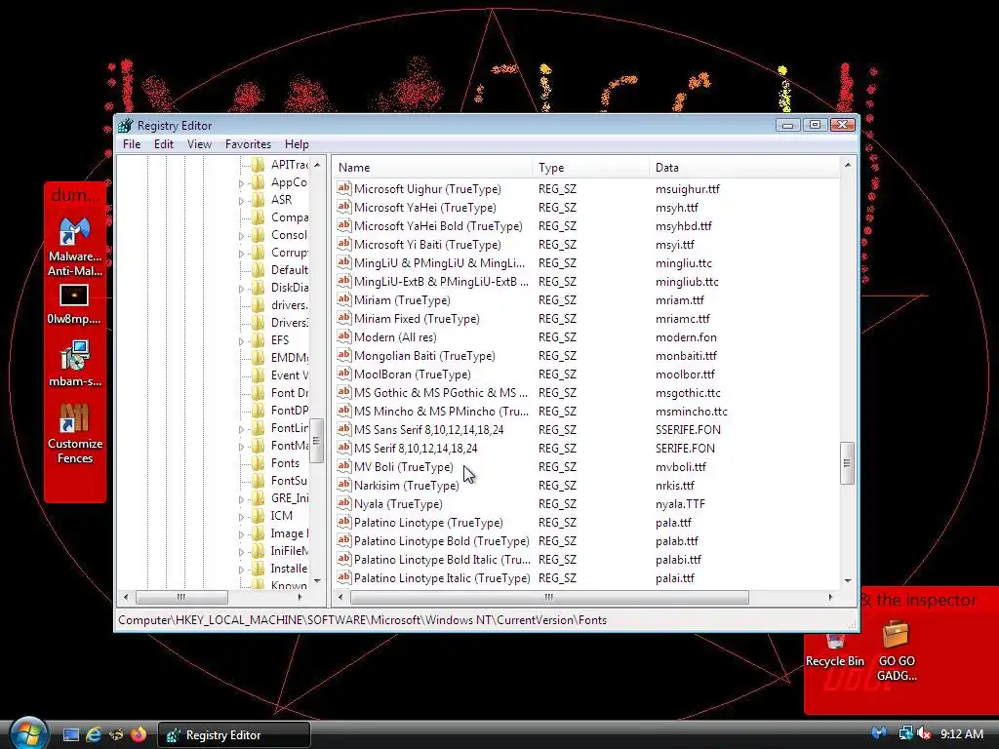Expand the DiskDia... registry key
This screenshot has height=749, width=999.
tap(242, 289)
